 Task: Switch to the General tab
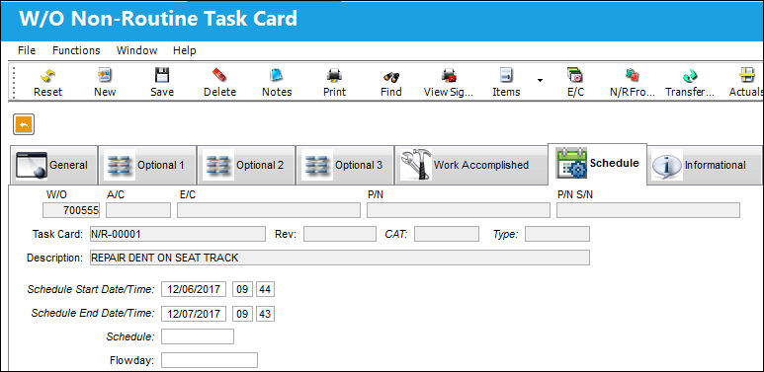pos(53,166)
